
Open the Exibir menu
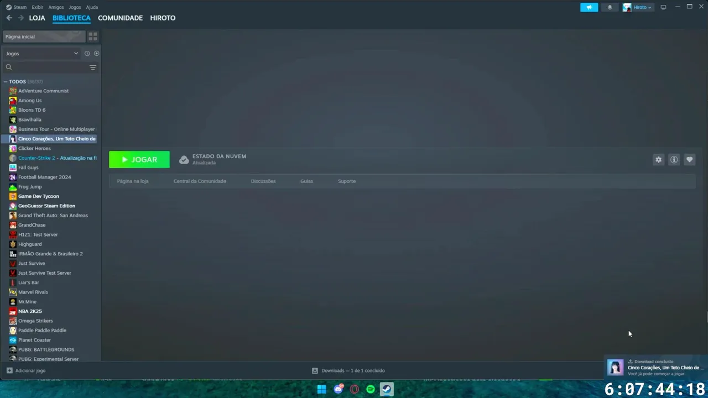[38, 7]
